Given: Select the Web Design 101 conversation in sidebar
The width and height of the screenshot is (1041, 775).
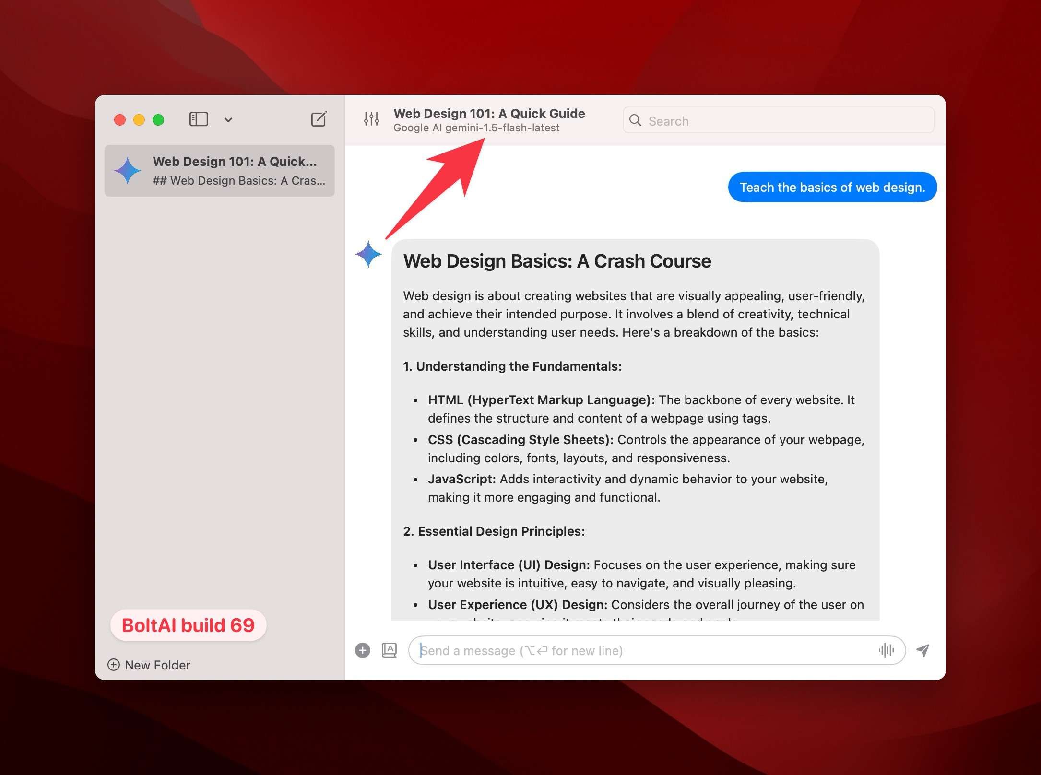Looking at the screenshot, I should click(x=220, y=171).
